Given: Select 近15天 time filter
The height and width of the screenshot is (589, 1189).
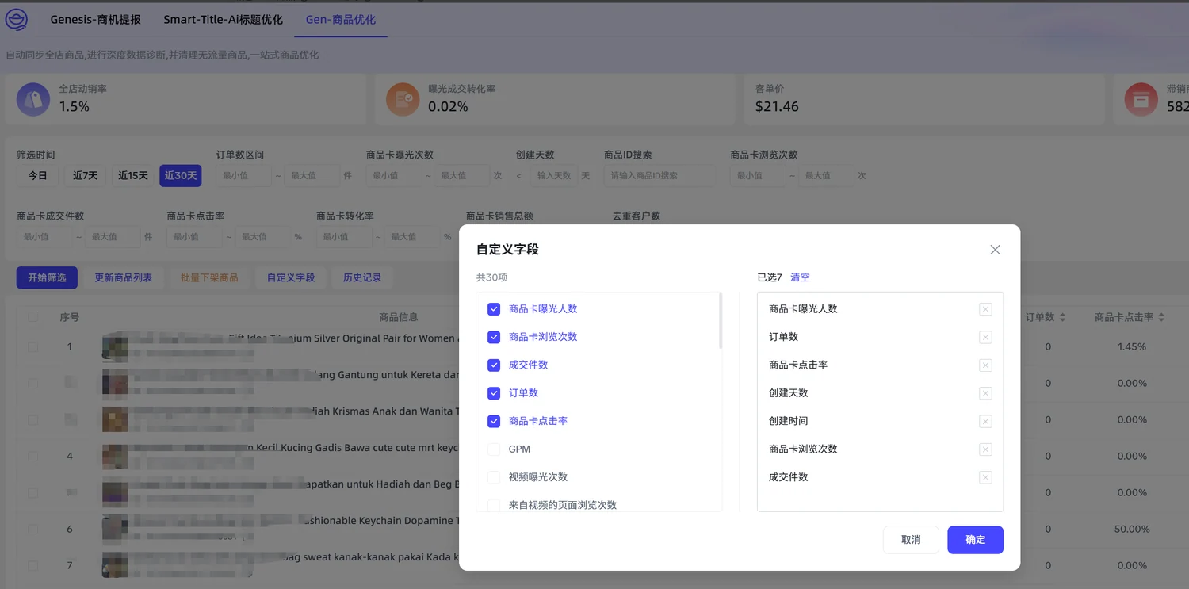Looking at the screenshot, I should pos(133,175).
